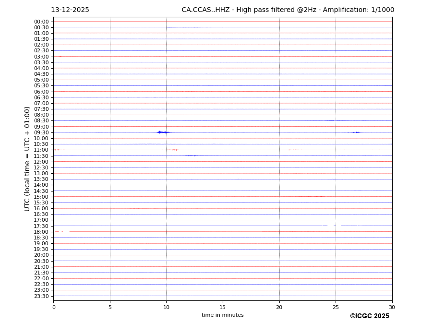445x334 pixels.
Task: Click the 'time in minutes' axis label
Action: 222,315
